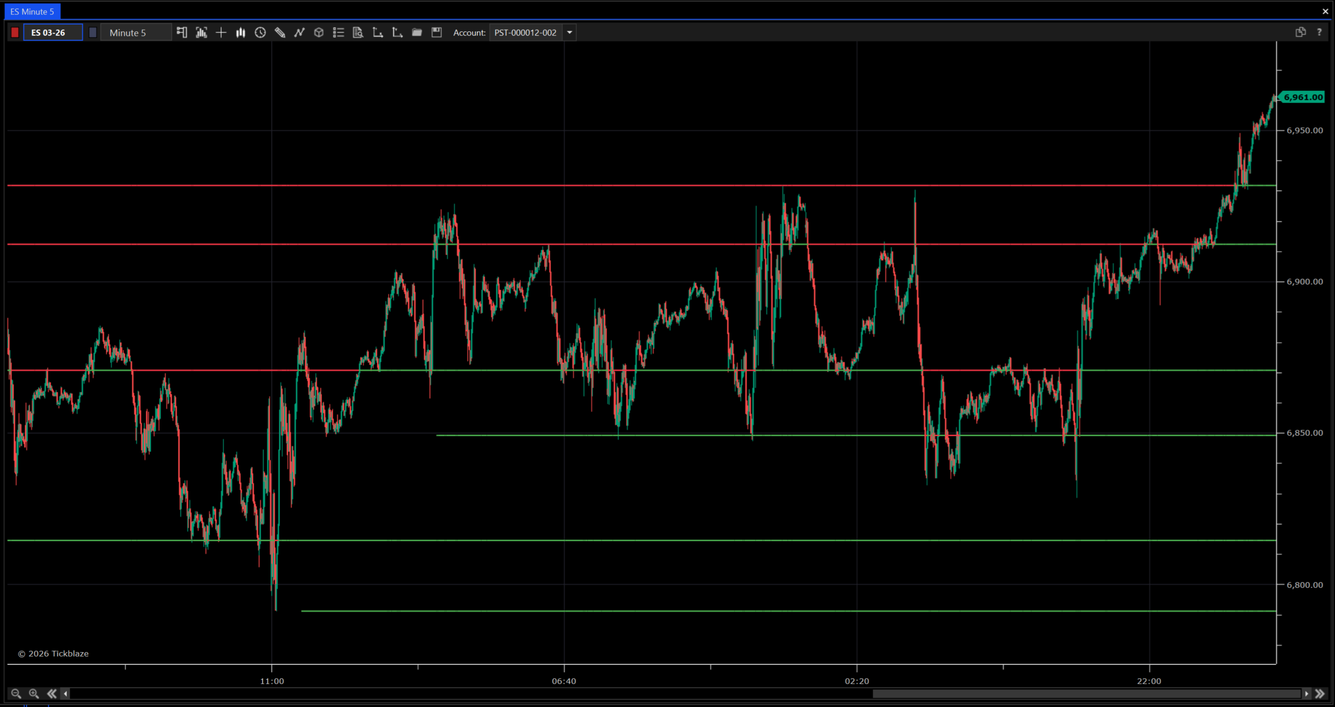
Task: Click the 3D cube objects icon
Action: click(x=319, y=32)
